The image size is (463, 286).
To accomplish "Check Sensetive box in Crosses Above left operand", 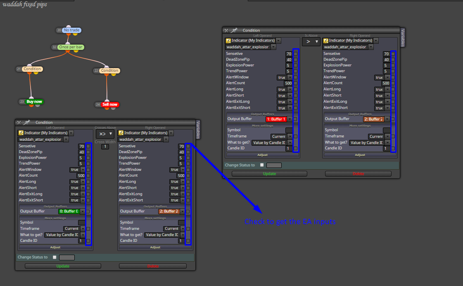I will tap(88, 147).
